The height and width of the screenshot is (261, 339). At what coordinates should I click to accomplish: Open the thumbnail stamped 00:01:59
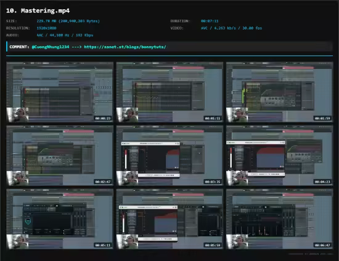[x=280, y=92]
